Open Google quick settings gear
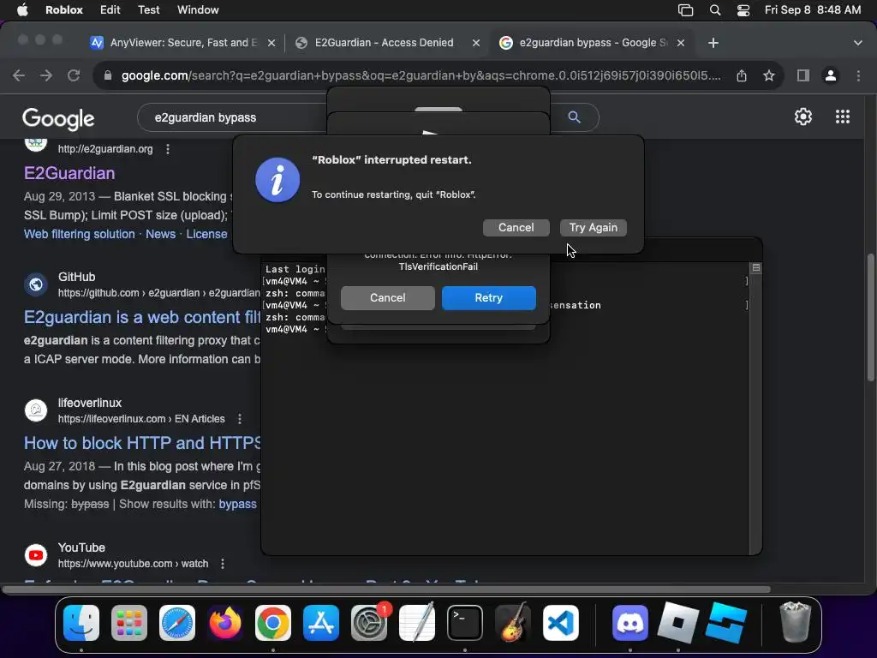The image size is (877, 658). pyautogui.click(x=803, y=117)
